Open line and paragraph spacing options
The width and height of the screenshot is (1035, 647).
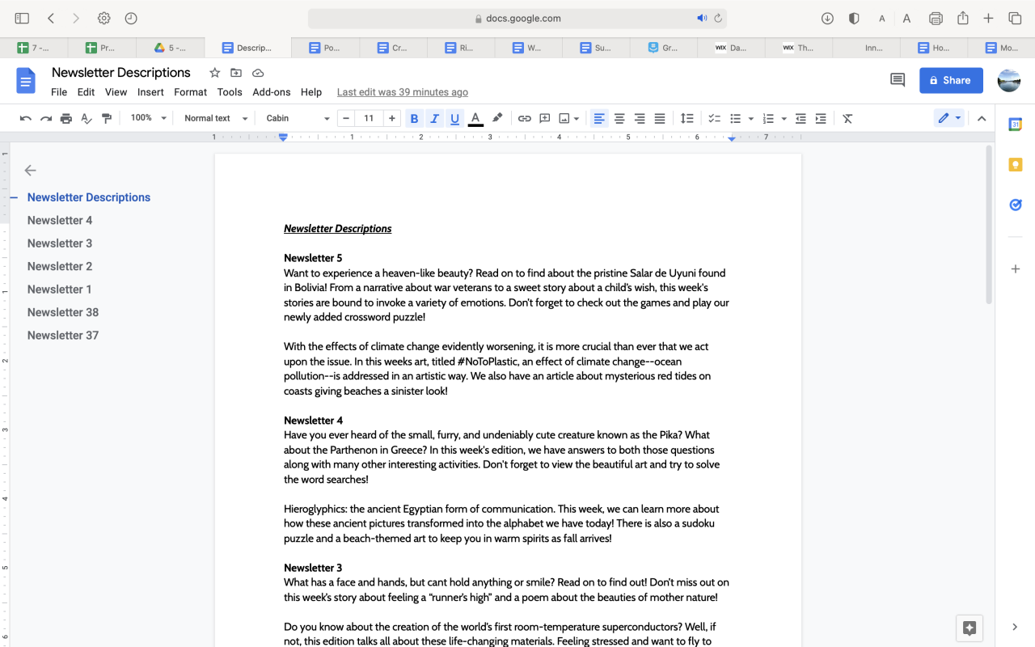click(x=686, y=118)
